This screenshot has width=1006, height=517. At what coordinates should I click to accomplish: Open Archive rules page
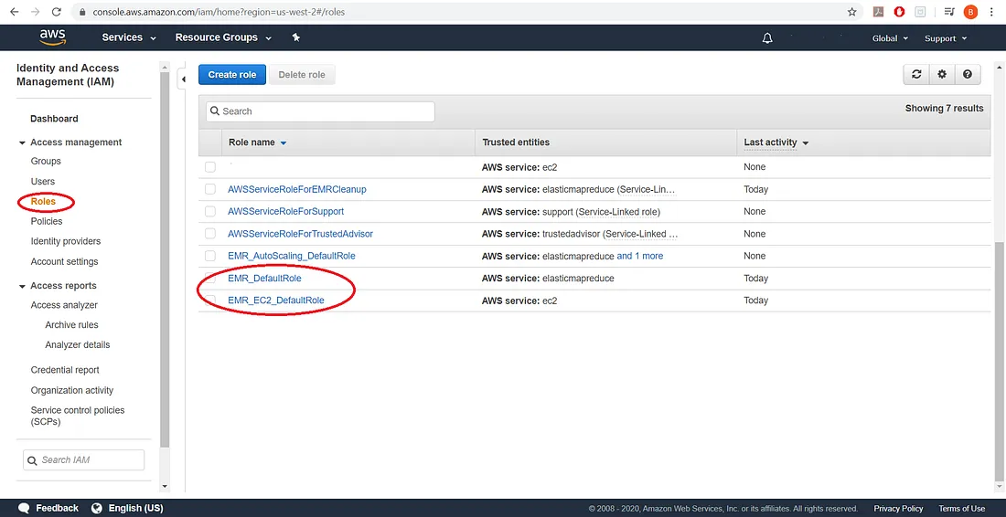(71, 325)
